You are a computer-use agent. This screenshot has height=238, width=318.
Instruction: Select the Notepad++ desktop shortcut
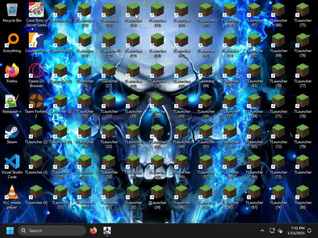(12, 104)
